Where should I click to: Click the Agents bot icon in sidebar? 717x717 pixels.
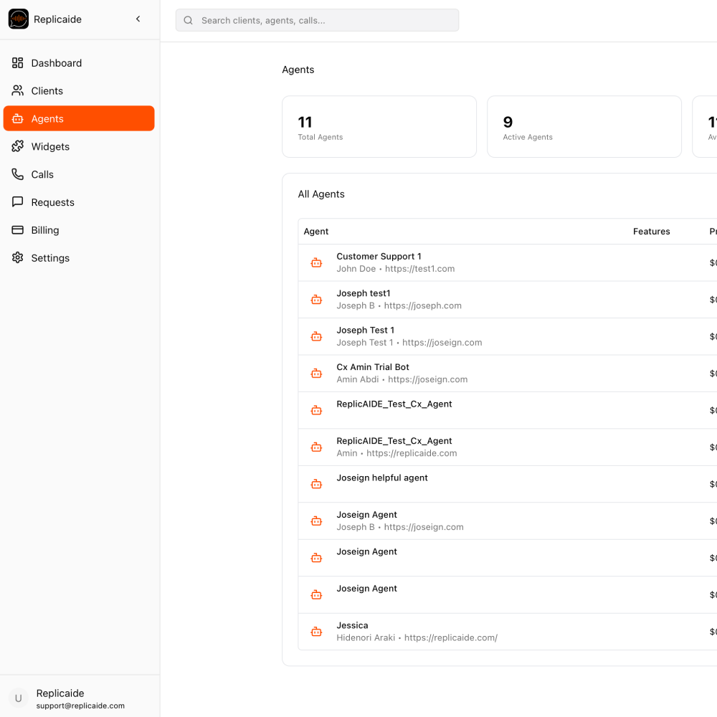point(17,118)
